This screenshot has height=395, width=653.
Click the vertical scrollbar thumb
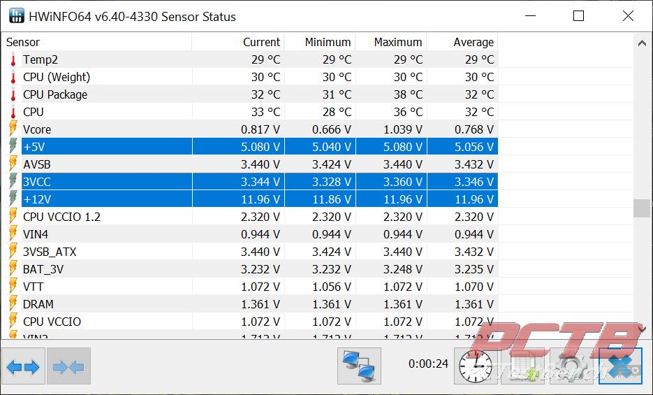(x=642, y=208)
